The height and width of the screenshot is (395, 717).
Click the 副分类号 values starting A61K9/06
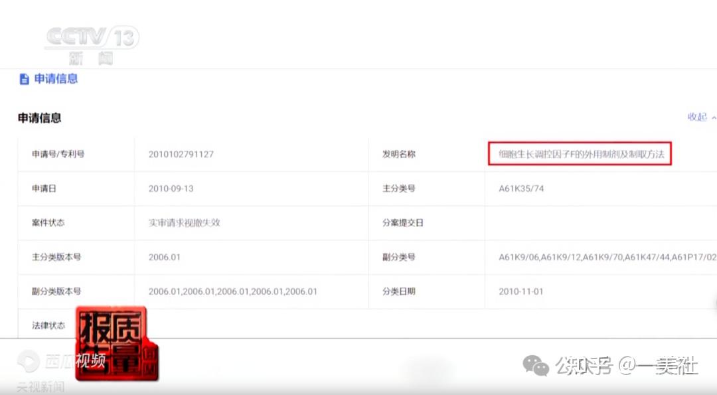coord(600,257)
